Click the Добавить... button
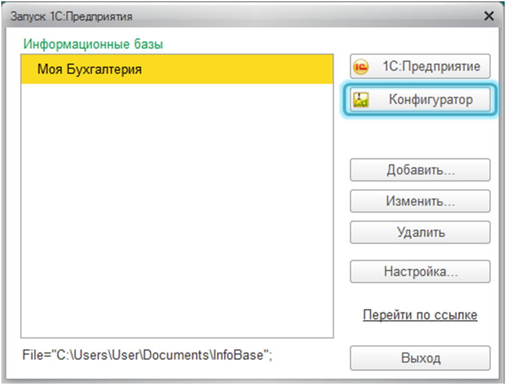The height and width of the screenshot is (385, 507). [x=420, y=170]
